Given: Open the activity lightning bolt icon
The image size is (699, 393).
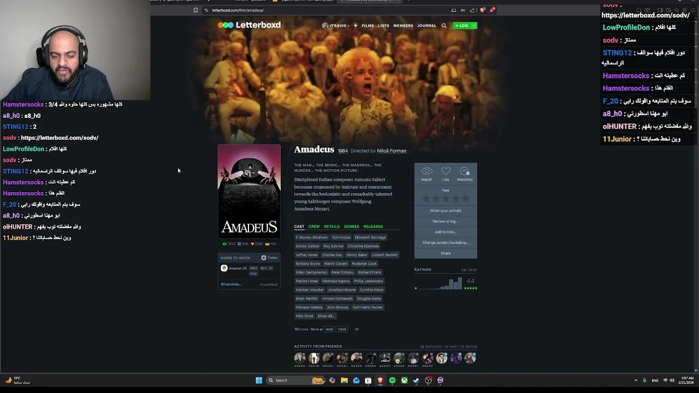Looking at the screenshot, I should 356,26.
